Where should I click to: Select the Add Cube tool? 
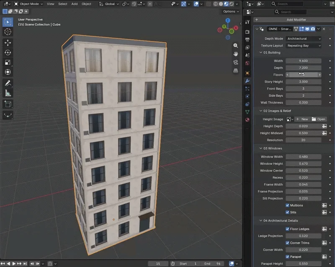[8, 104]
